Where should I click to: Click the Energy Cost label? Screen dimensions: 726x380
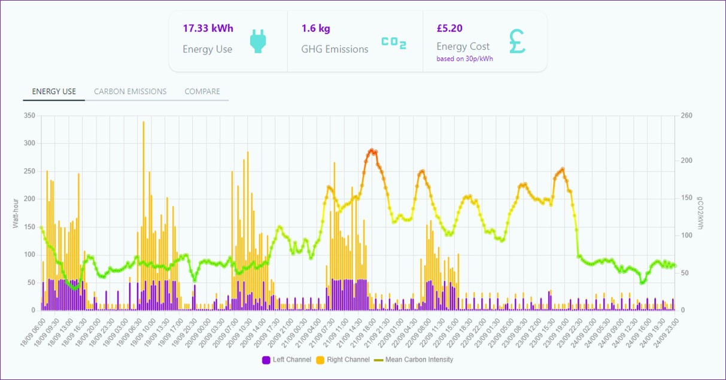click(463, 46)
